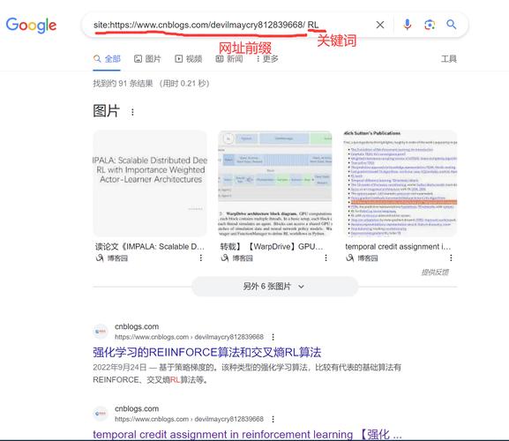This screenshot has height=441, width=509.
Task: Click the favicon of the temporal credit result
Action: (101, 414)
